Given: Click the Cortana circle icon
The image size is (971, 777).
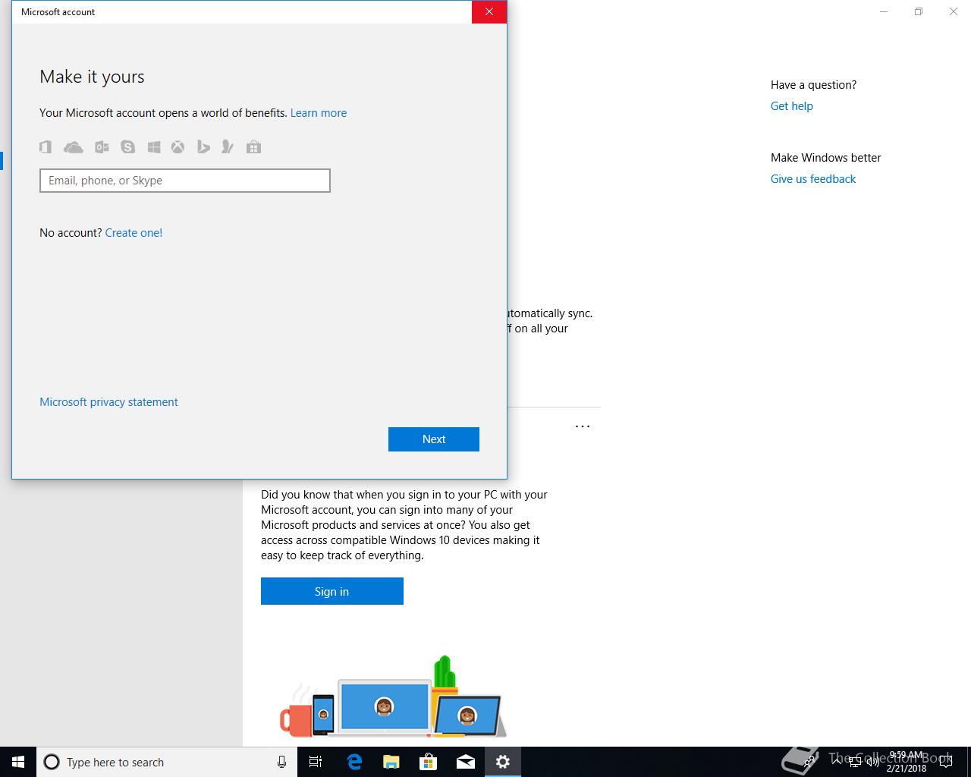Looking at the screenshot, I should click(52, 762).
